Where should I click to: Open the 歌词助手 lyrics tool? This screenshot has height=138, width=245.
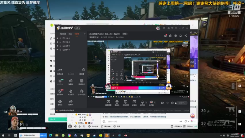[81, 82]
